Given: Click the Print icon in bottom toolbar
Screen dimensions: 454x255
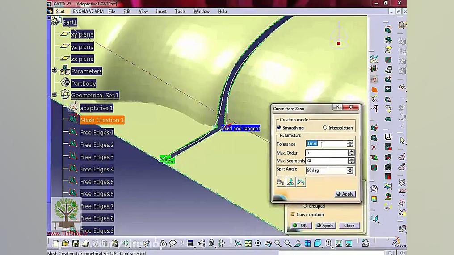Looking at the screenshot, I should [x=85, y=243].
